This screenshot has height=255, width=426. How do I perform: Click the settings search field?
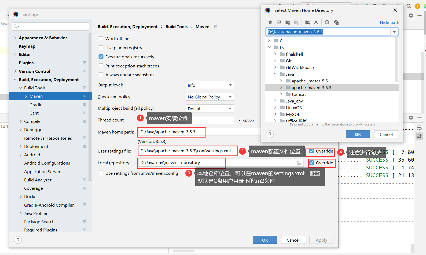point(50,26)
